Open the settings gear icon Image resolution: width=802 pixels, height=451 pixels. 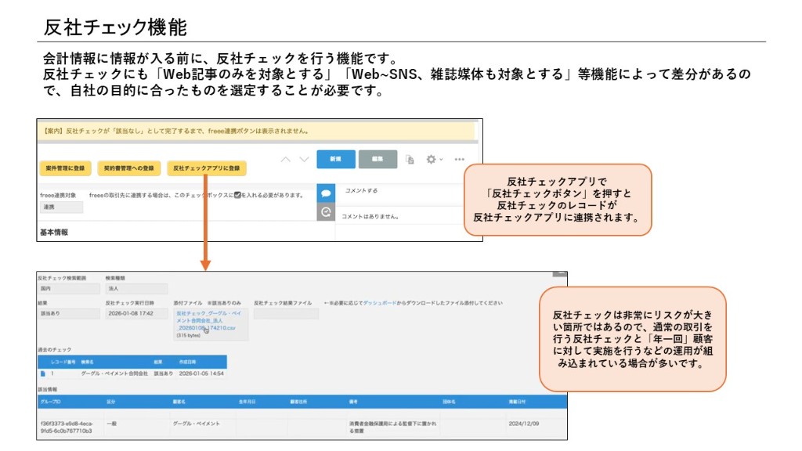(x=431, y=160)
